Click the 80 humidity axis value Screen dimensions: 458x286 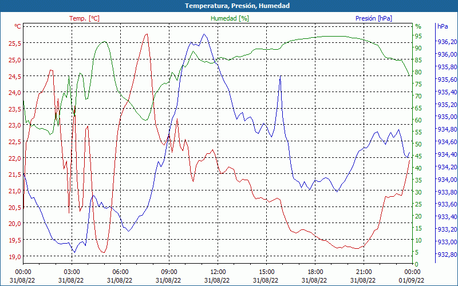418,72
